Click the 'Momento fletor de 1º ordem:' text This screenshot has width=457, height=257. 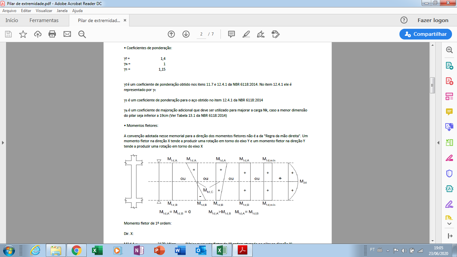(x=148, y=223)
